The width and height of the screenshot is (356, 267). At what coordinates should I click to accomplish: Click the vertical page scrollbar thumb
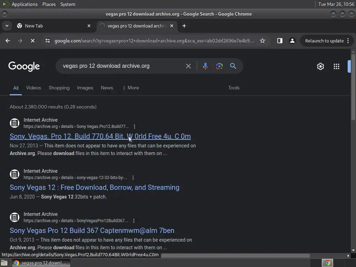pos(353,87)
